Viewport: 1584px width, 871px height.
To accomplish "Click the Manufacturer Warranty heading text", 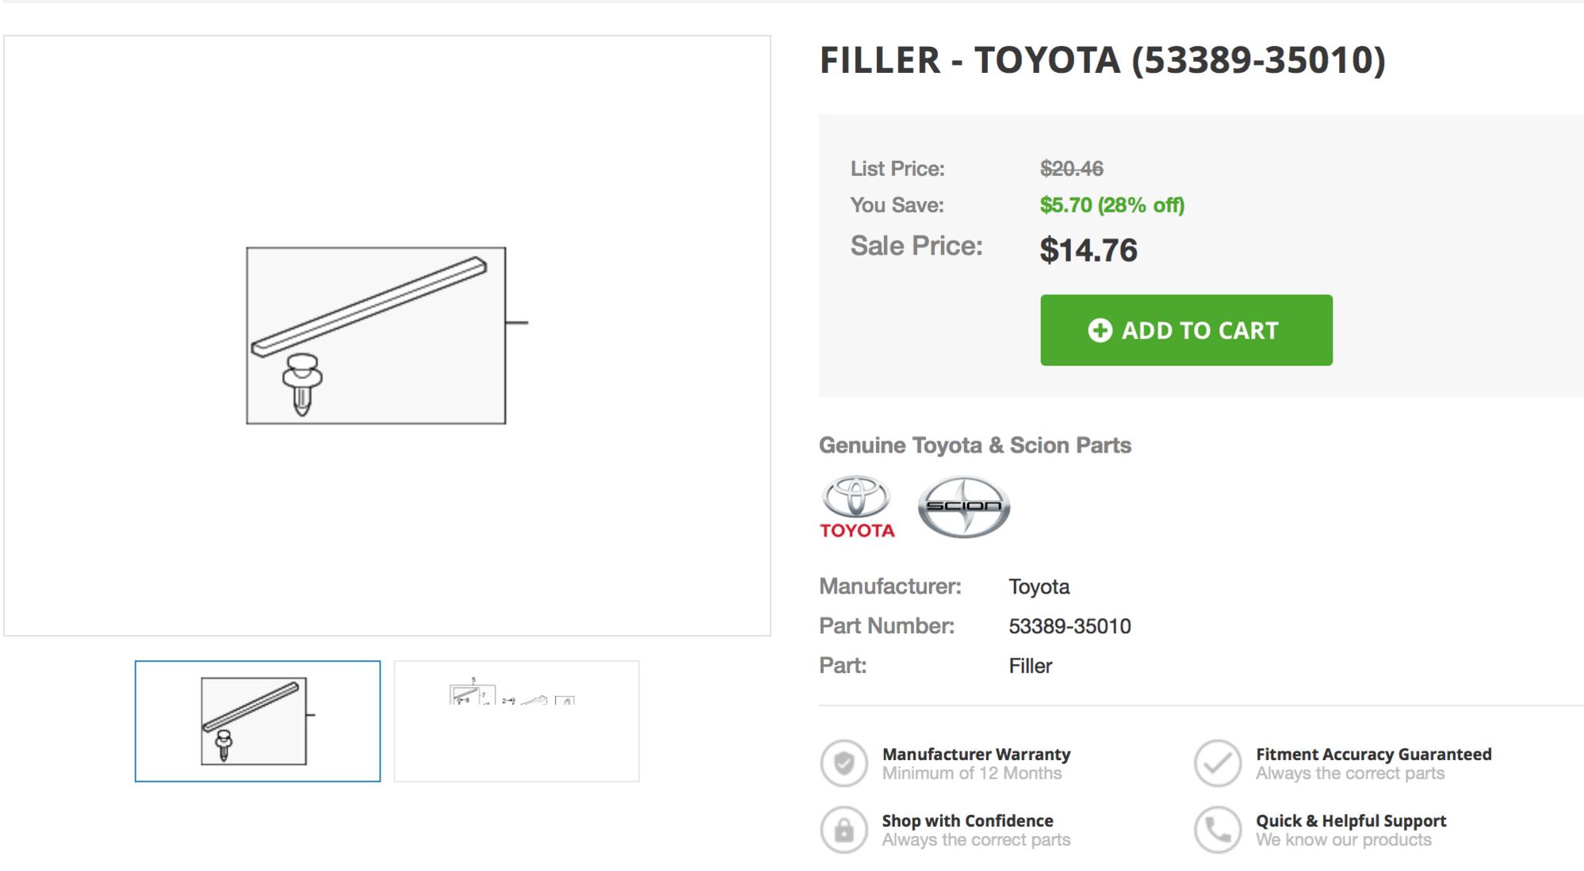I will 976,754.
